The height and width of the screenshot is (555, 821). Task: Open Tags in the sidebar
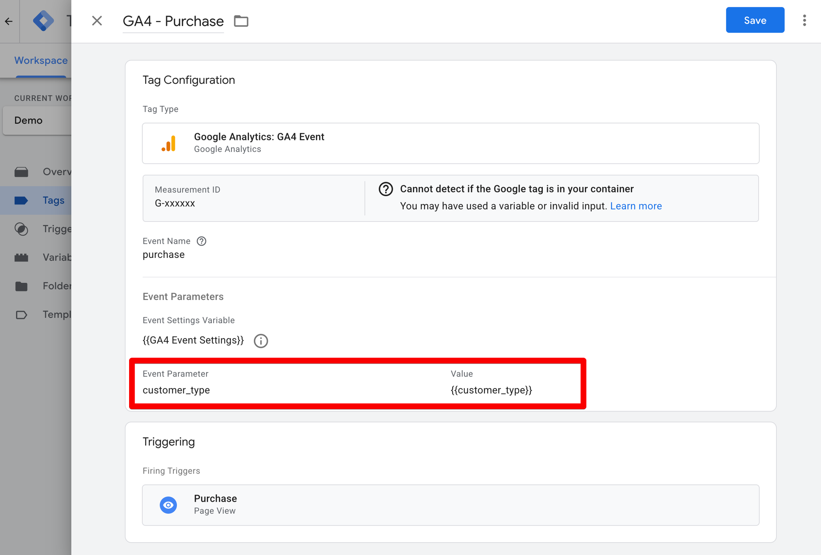point(53,200)
